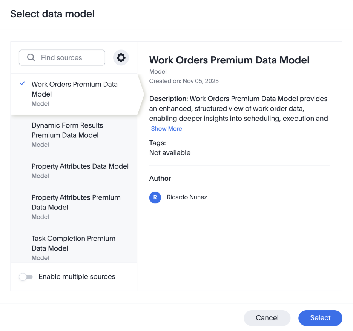Screen dimensions: 353x331
Task: Select Work Orders Premium Data Model source
Action: pos(75,89)
